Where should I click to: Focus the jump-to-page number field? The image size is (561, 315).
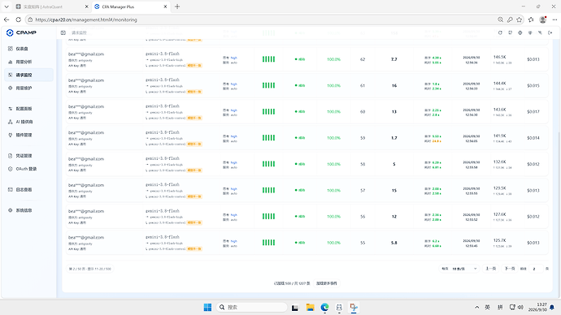536,269
